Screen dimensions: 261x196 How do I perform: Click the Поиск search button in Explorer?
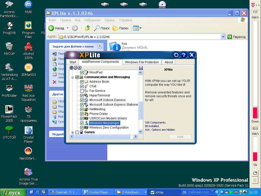tap(102, 28)
